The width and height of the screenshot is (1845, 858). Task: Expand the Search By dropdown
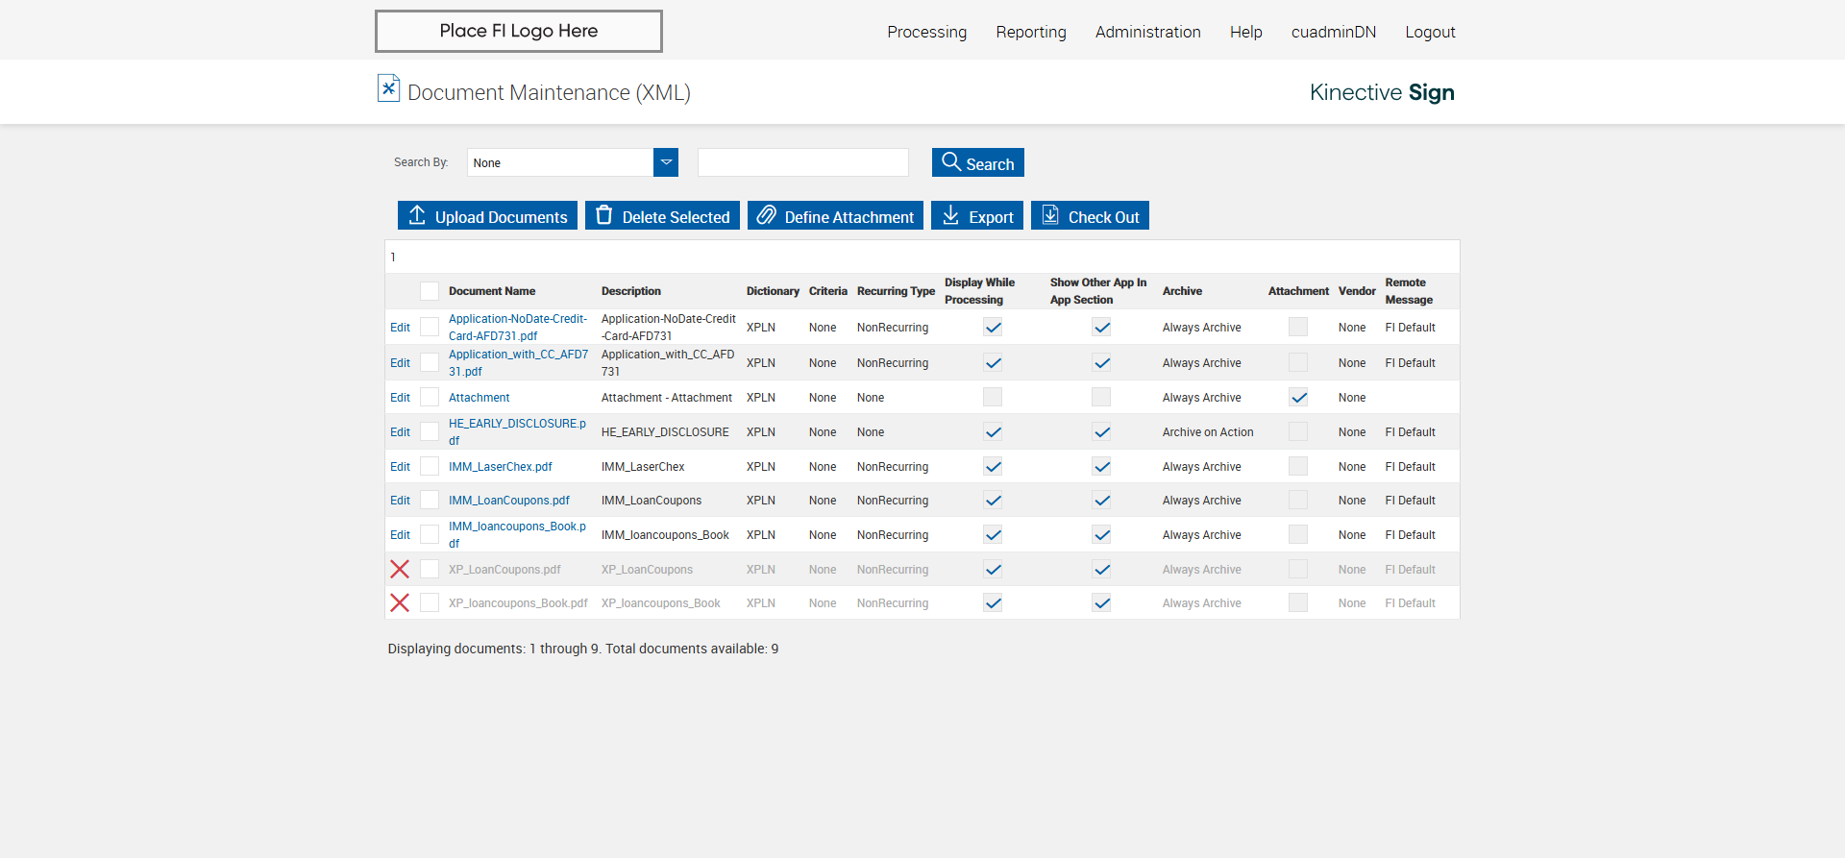(666, 162)
